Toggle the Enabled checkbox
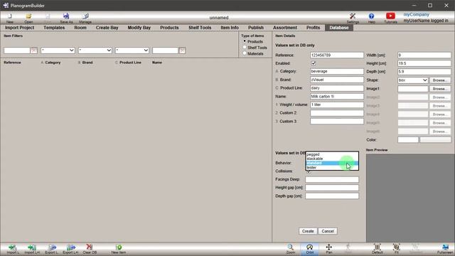The image size is (455, 256). (x=314, y=63)
